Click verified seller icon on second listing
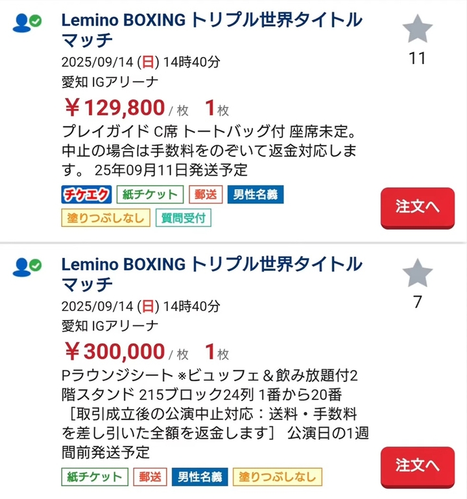Image resolution: width=467 pixels, height=499 pixels. click(27, 266)
